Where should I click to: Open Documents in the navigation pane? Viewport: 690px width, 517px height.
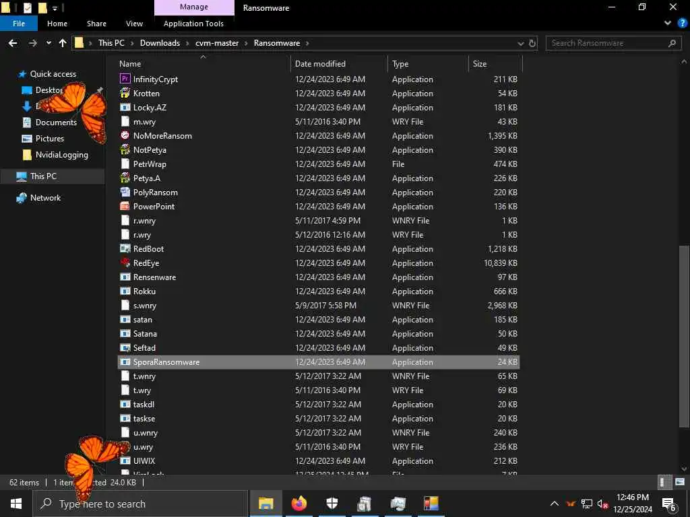click(56, 123)
